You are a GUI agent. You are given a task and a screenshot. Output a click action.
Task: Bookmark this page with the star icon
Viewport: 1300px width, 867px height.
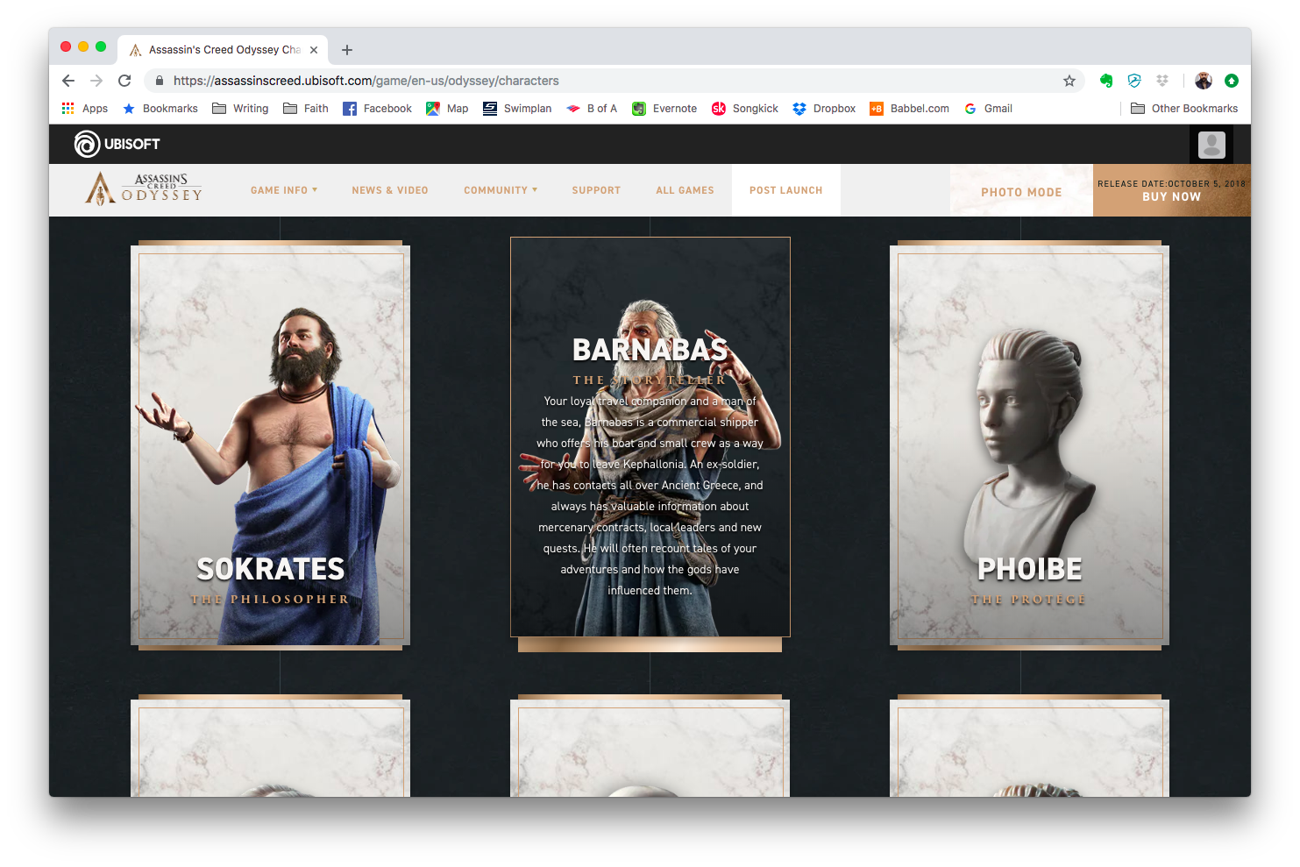[x=1069, y=81]
